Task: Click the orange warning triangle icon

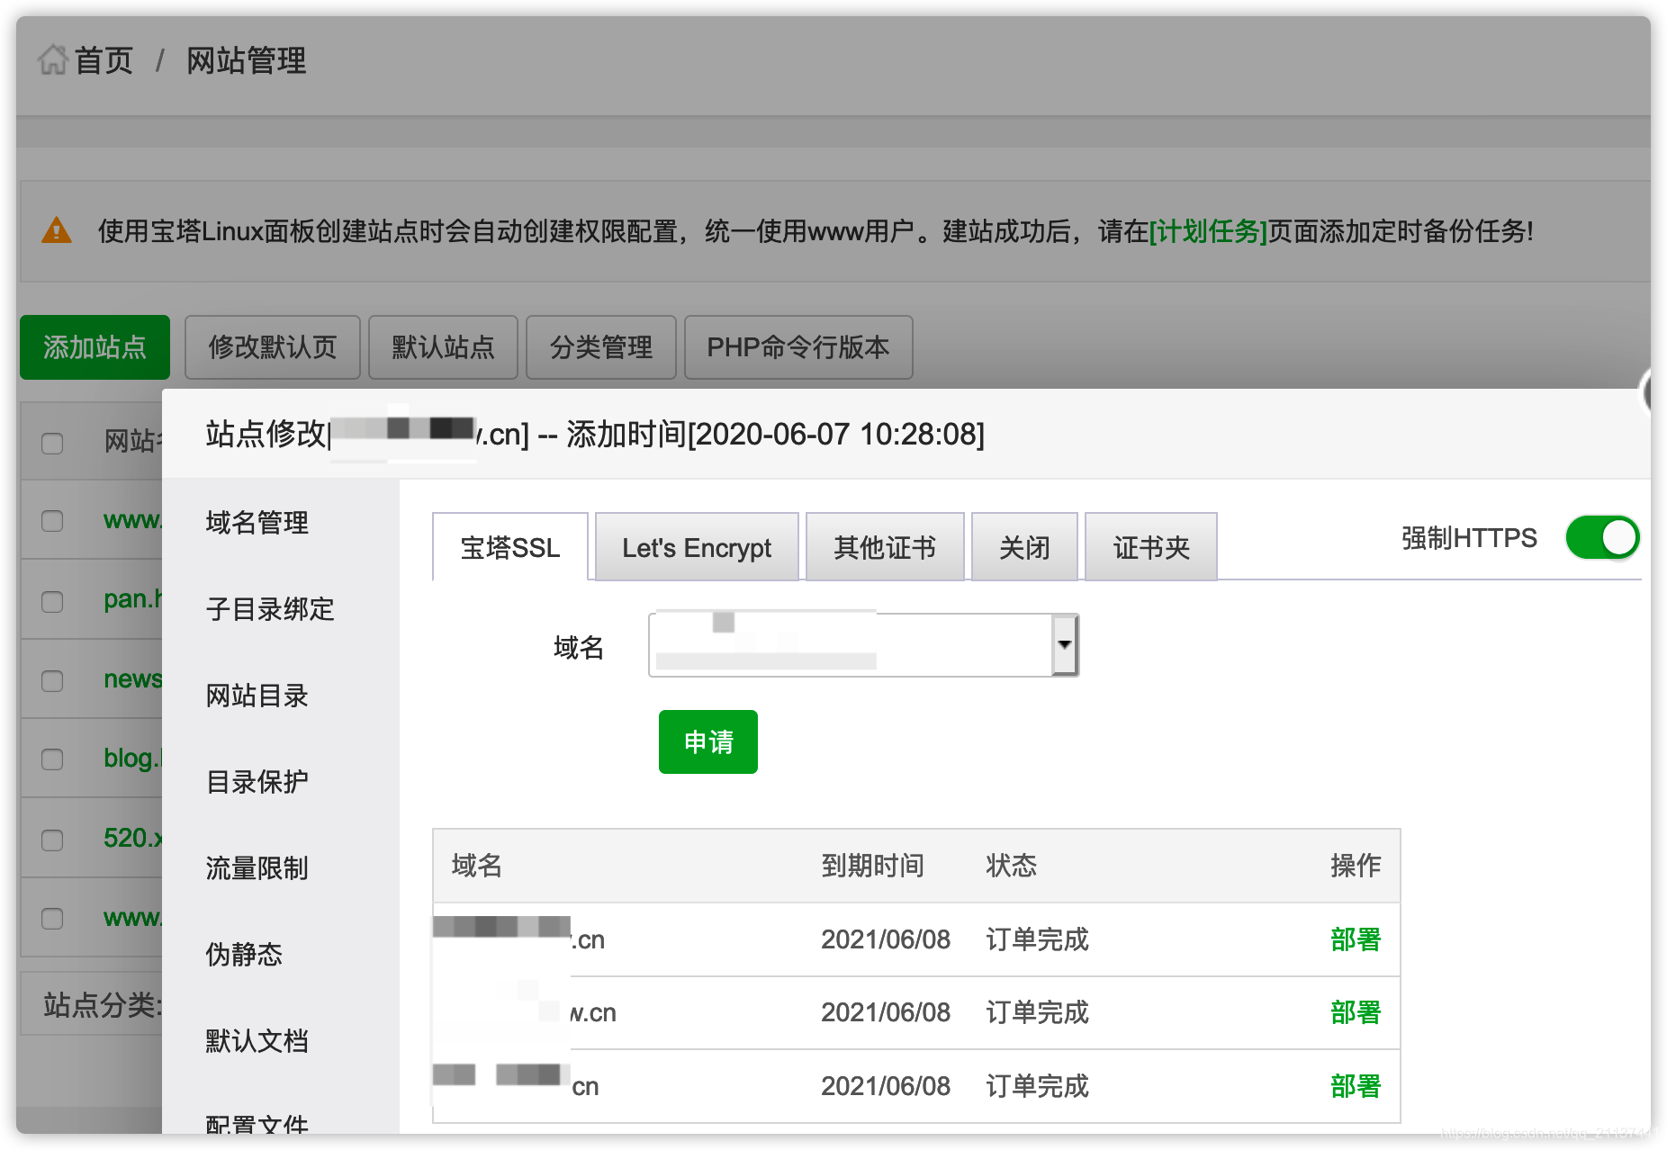Action: tap(57, 230)
